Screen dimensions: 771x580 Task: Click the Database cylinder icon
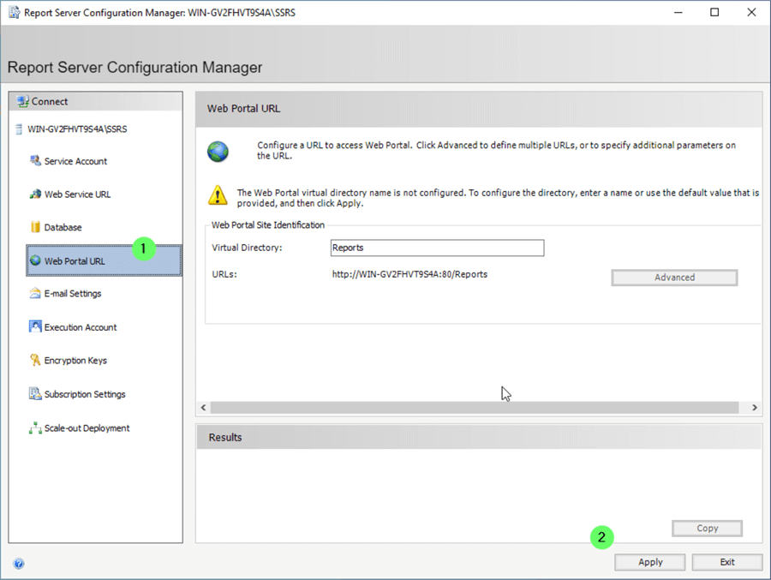coord(35,227)
